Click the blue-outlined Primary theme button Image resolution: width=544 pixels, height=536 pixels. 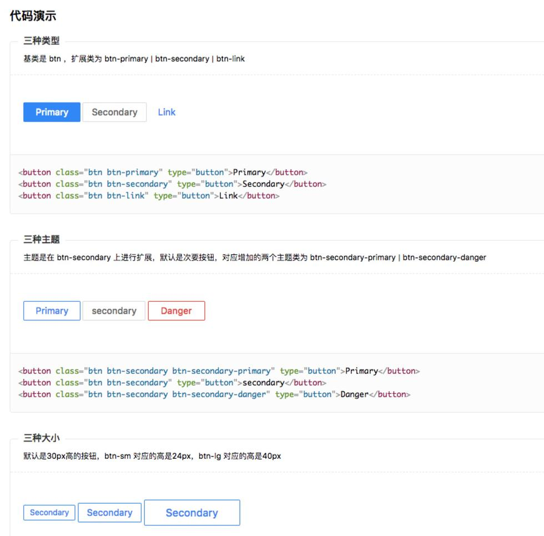tap(52, 311)
